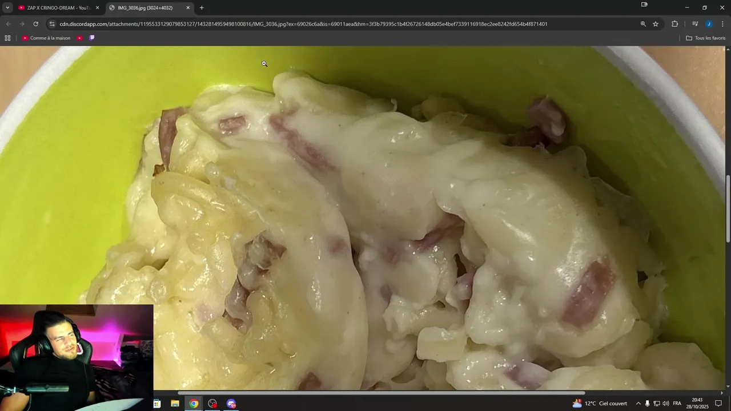Screen dimensions: 731x411
Task: Open Discord taskbar icon
Action: pos(231,404)
